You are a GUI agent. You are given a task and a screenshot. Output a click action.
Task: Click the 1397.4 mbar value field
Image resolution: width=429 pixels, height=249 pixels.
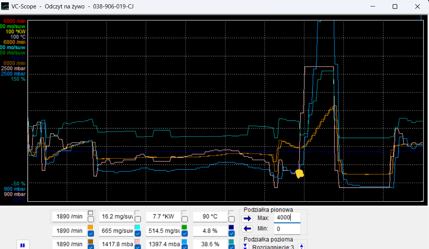[x=164, y=244]
